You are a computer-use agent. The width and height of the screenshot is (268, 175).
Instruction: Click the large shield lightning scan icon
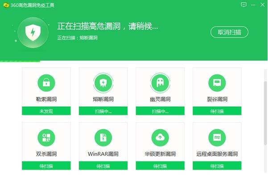pos(33,33)
